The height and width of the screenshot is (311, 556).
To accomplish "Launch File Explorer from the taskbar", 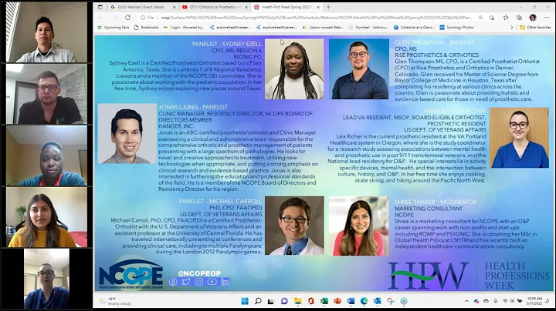I will pyautogui.click(x=297, y=301).
